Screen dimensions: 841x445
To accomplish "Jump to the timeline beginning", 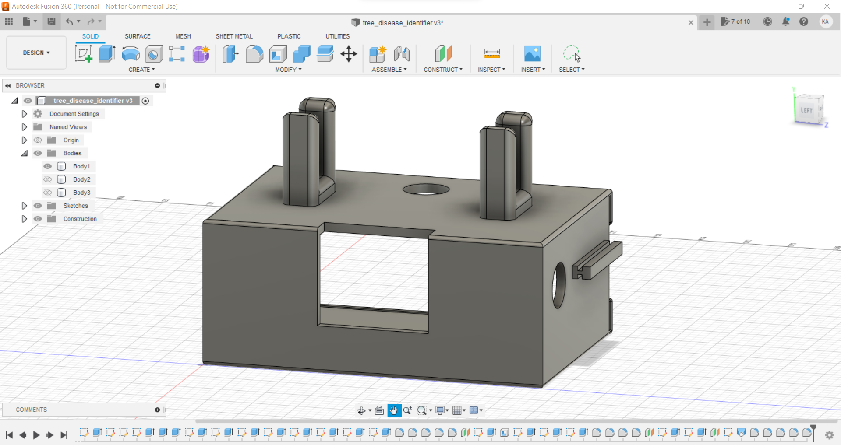I will 9,435.
